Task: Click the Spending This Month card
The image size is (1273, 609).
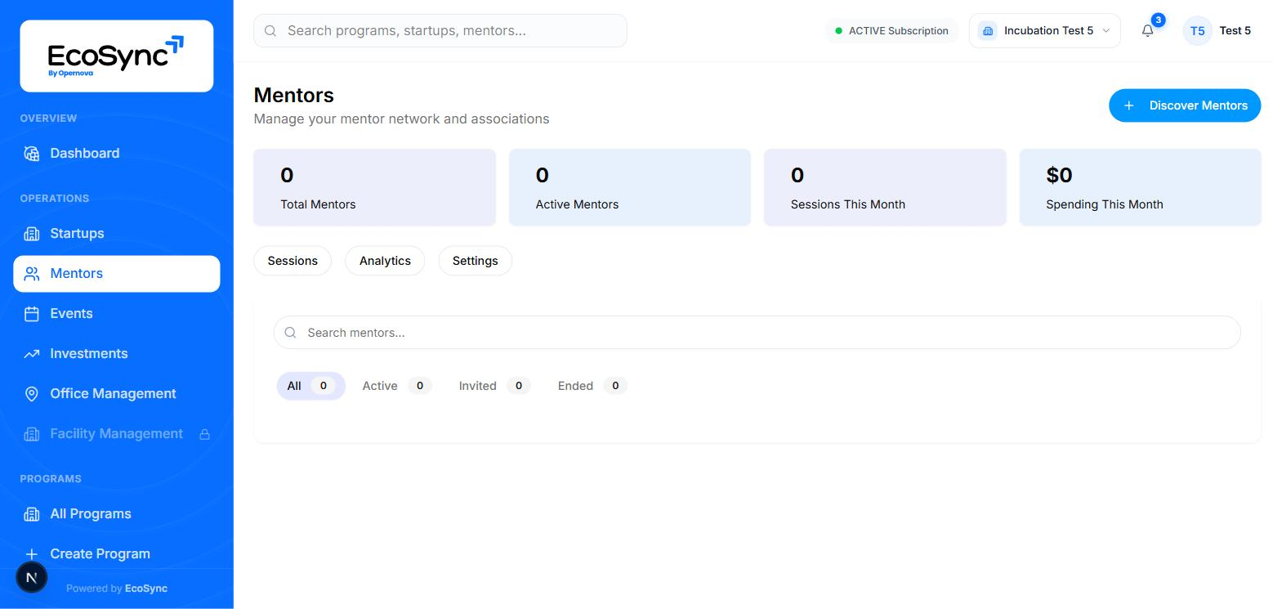Action: pos(1140,187)
